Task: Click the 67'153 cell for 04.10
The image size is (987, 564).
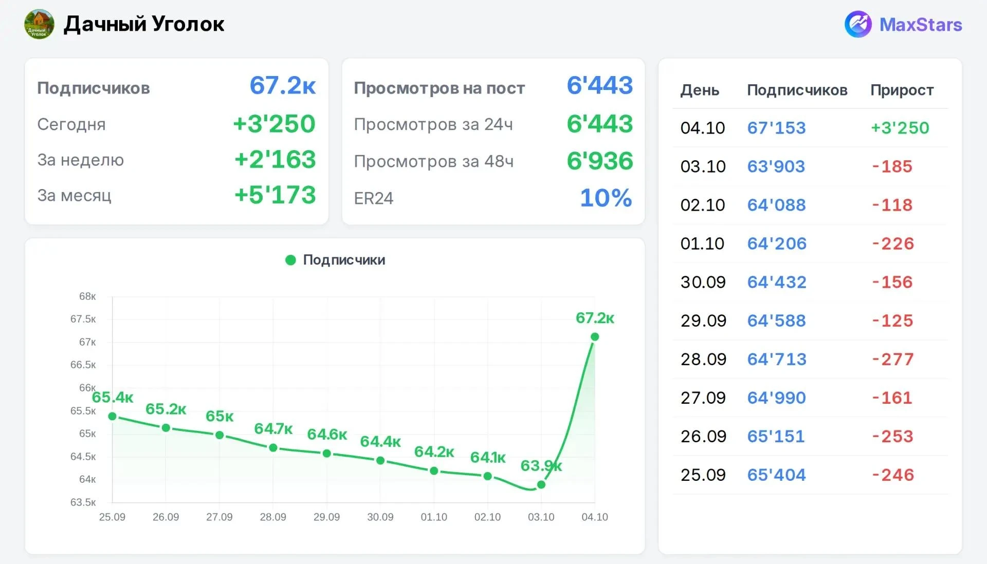Action: point(776,127)
